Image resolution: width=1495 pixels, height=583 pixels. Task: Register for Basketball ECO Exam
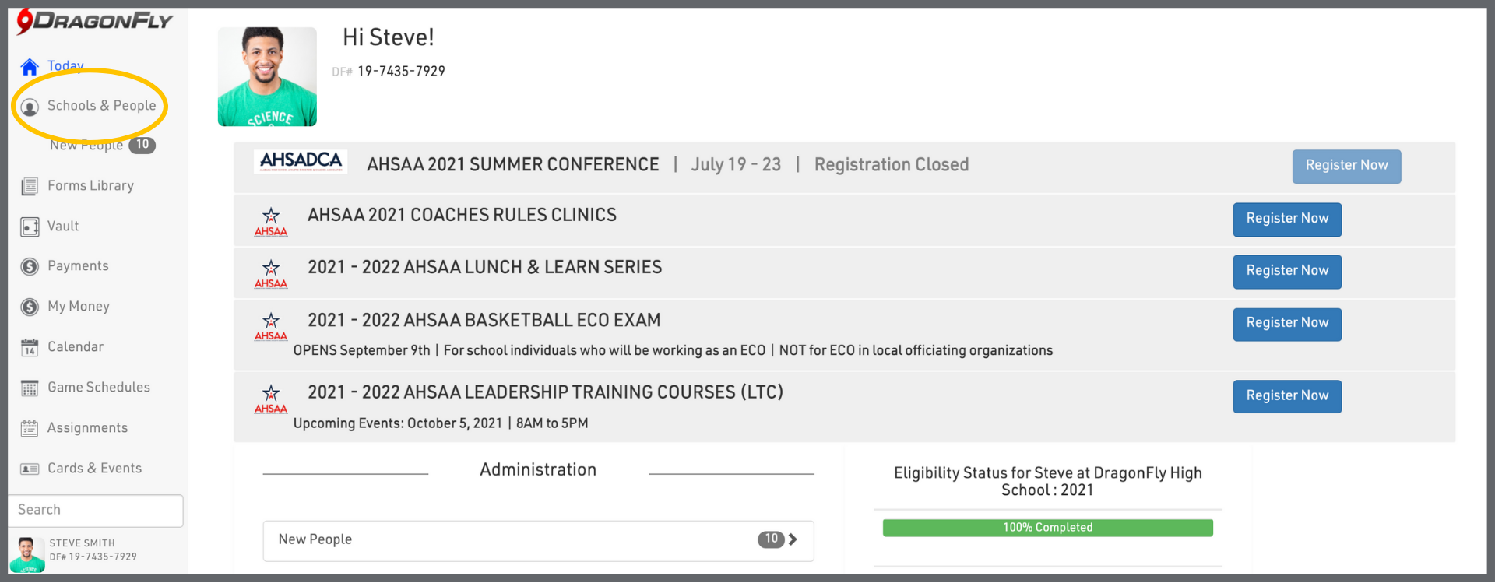click(1286, 323)
